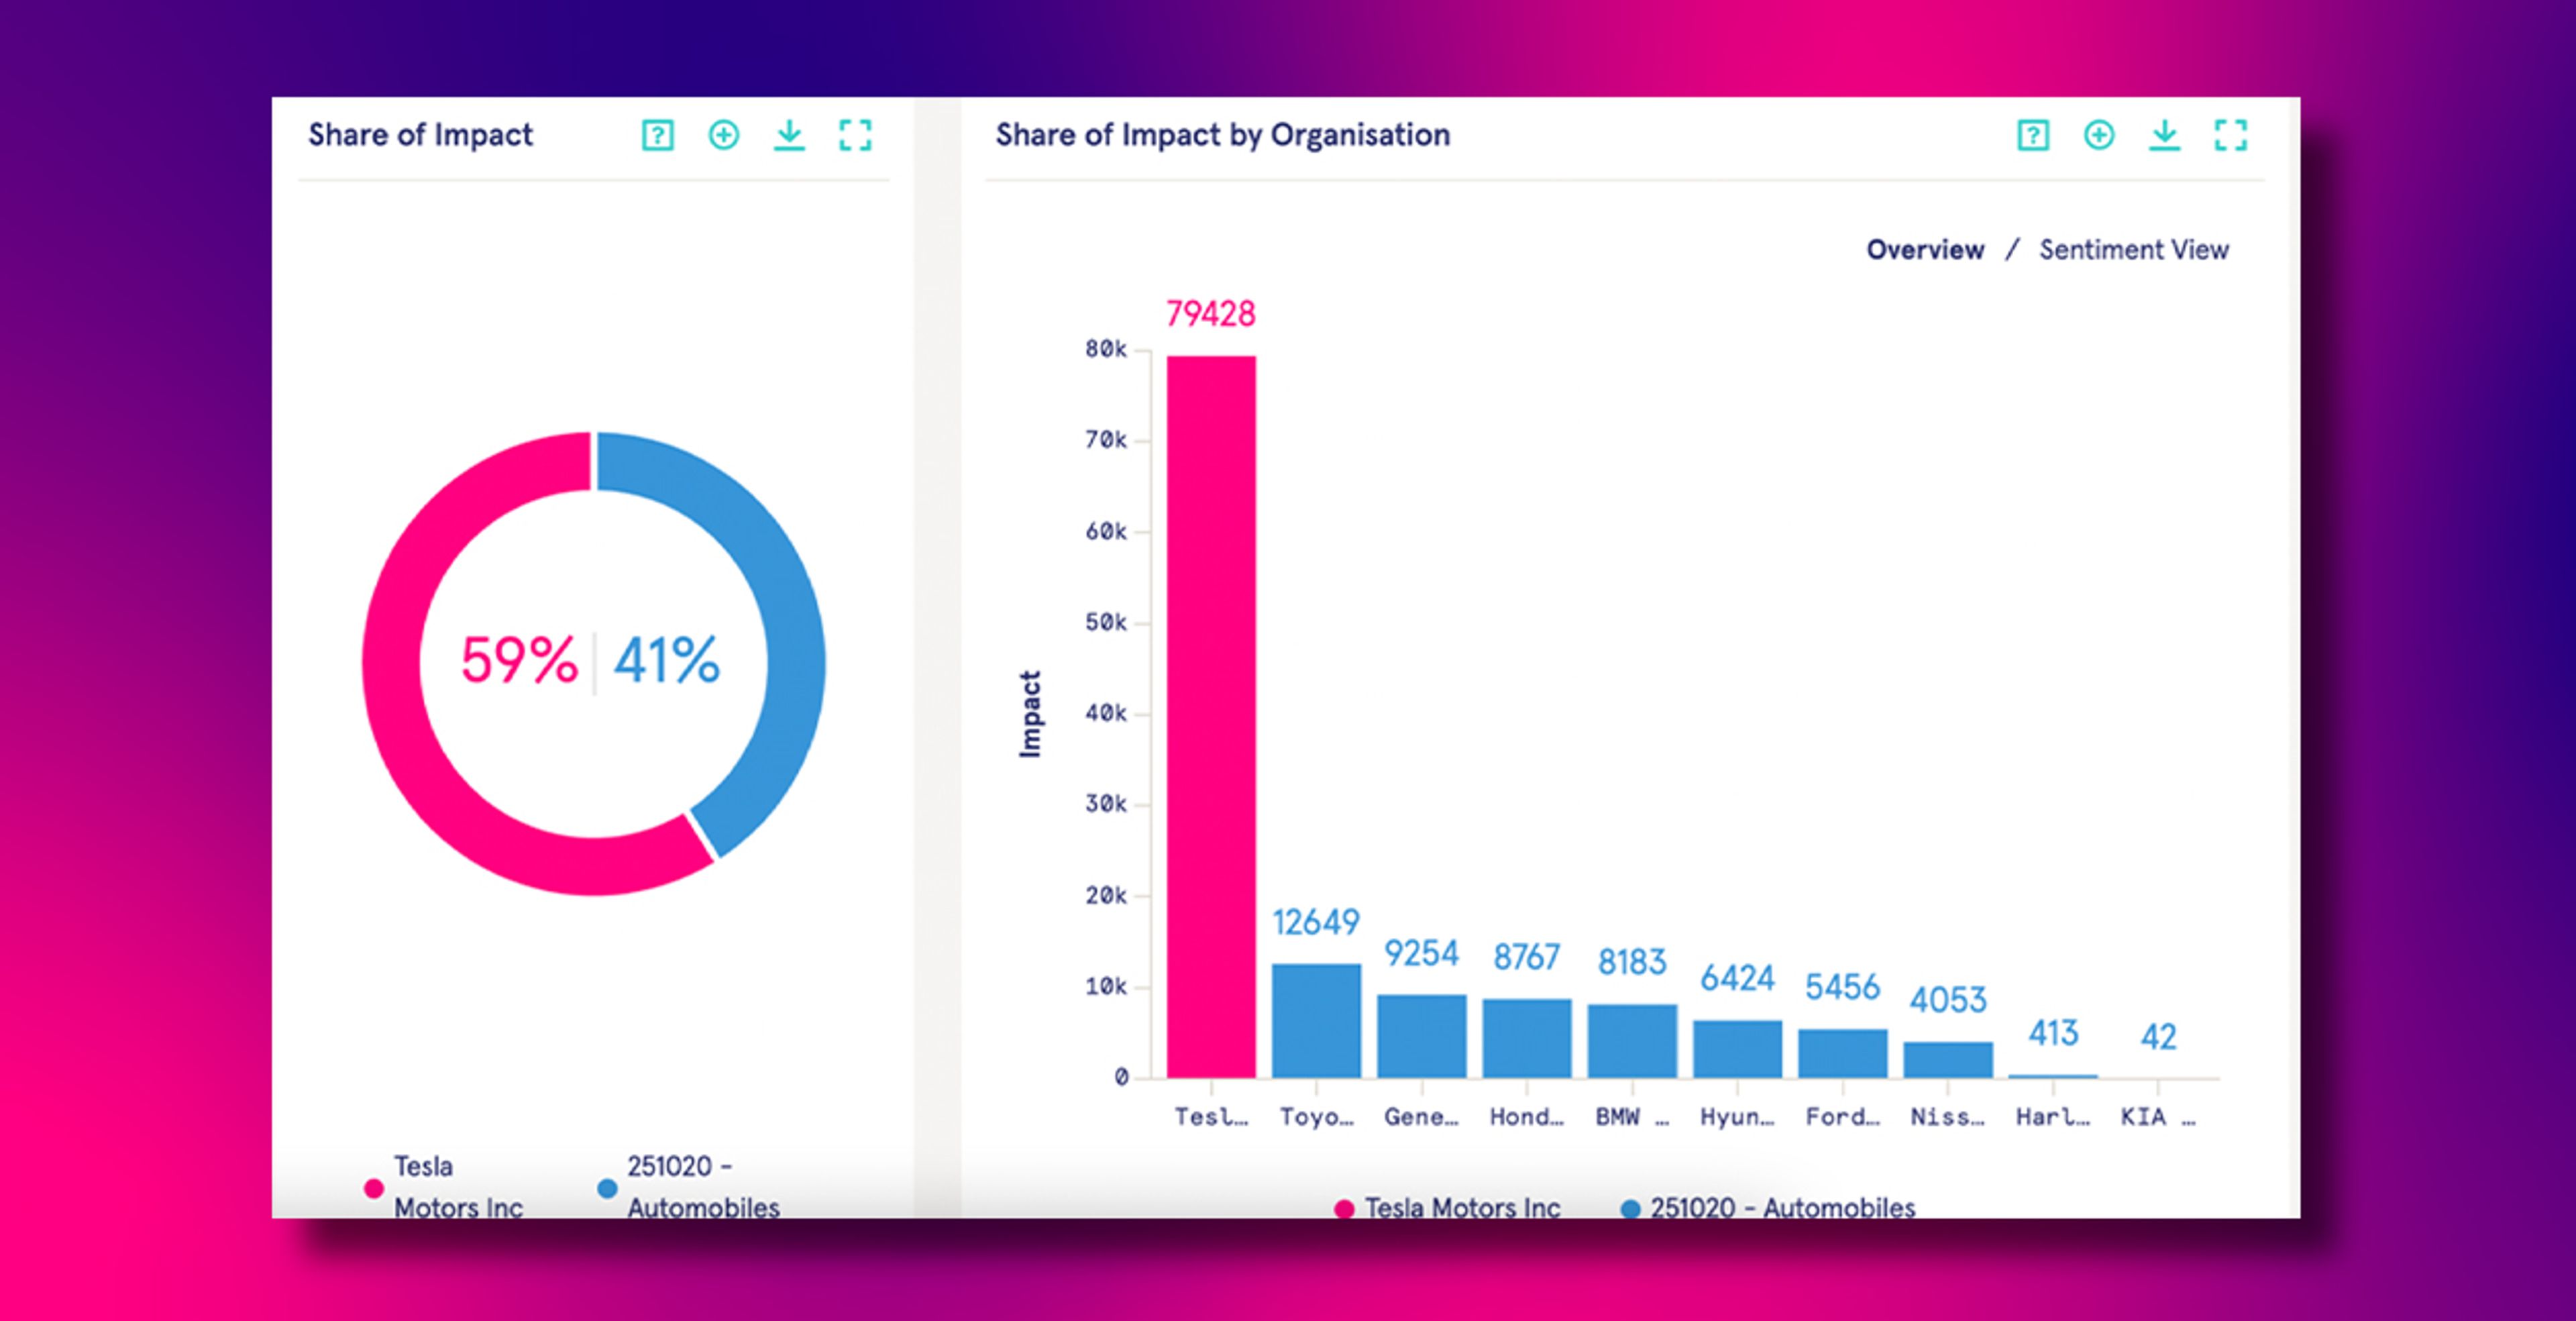This screenshot has width=2576, height=1321.
Task: Click the 42 value above KIA
Action: click(x=2158, y=1037)
